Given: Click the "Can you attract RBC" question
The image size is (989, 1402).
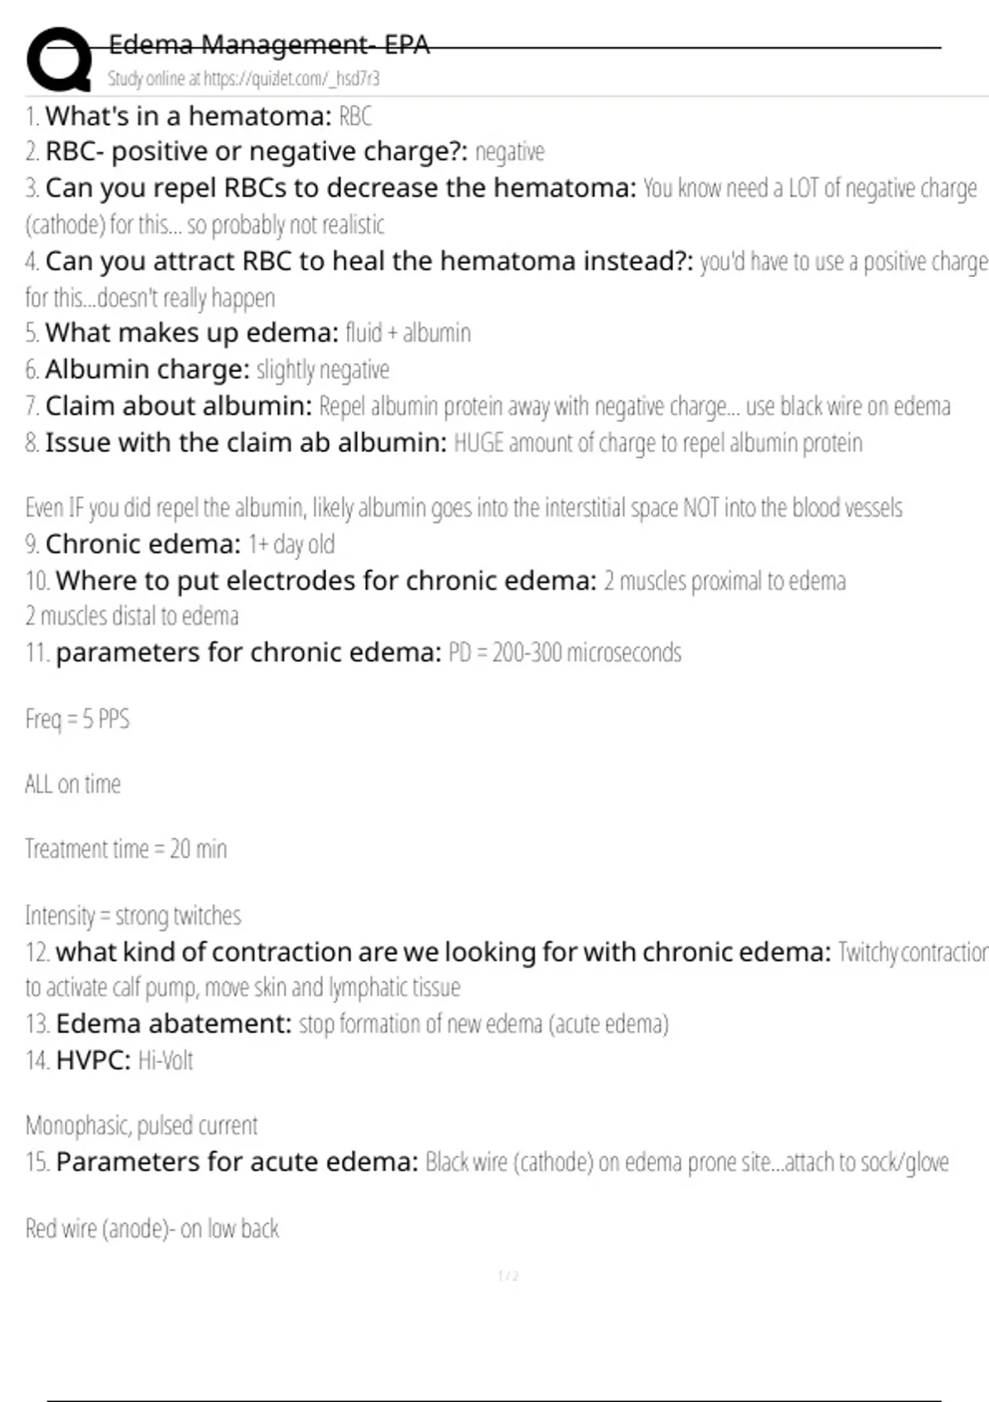Looking at the screenshot, I should click(369, 261).
